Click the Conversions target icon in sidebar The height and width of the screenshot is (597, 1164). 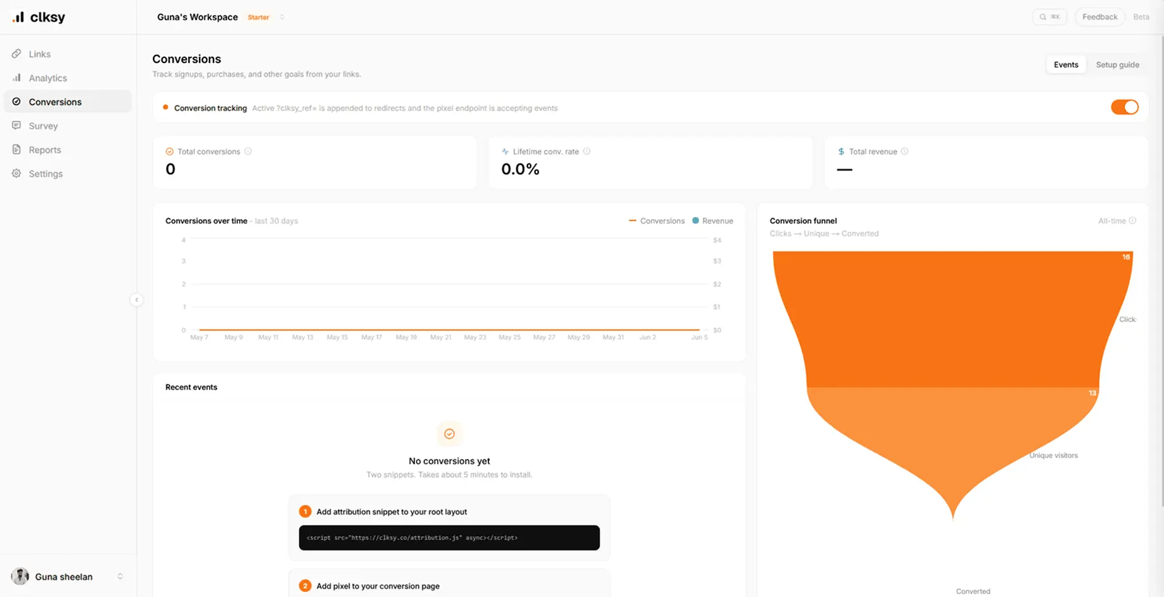[x=16, y=101]
